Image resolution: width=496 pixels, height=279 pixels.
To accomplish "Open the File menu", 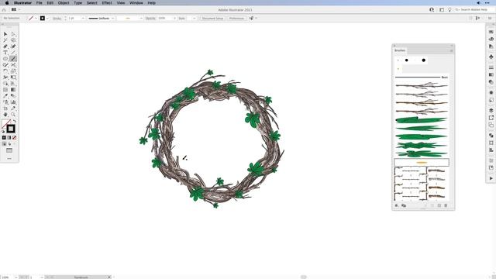I will click(x=40, y=3).
